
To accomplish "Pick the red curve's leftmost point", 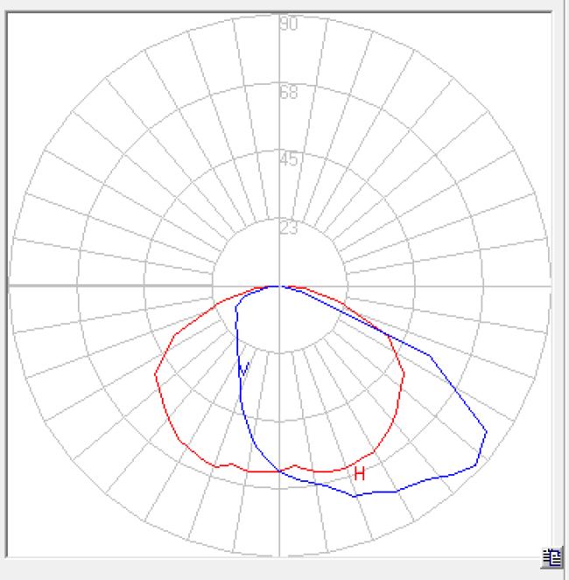I will point(155,376).
